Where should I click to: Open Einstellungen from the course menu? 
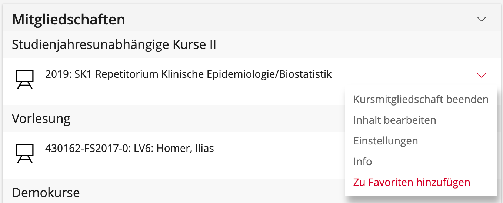pyautogui.click(x=386, y=141)
